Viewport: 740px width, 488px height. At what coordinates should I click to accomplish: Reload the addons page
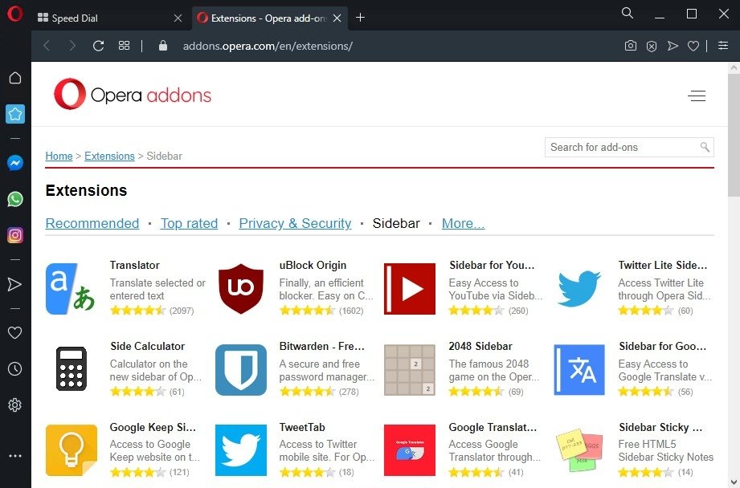tap(98, 46)
